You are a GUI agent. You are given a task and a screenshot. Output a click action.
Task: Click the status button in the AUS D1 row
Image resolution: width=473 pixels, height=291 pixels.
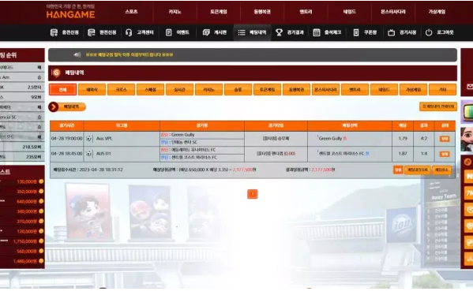[445, 154]
